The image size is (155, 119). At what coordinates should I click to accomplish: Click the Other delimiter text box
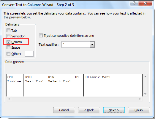(29, 54)
